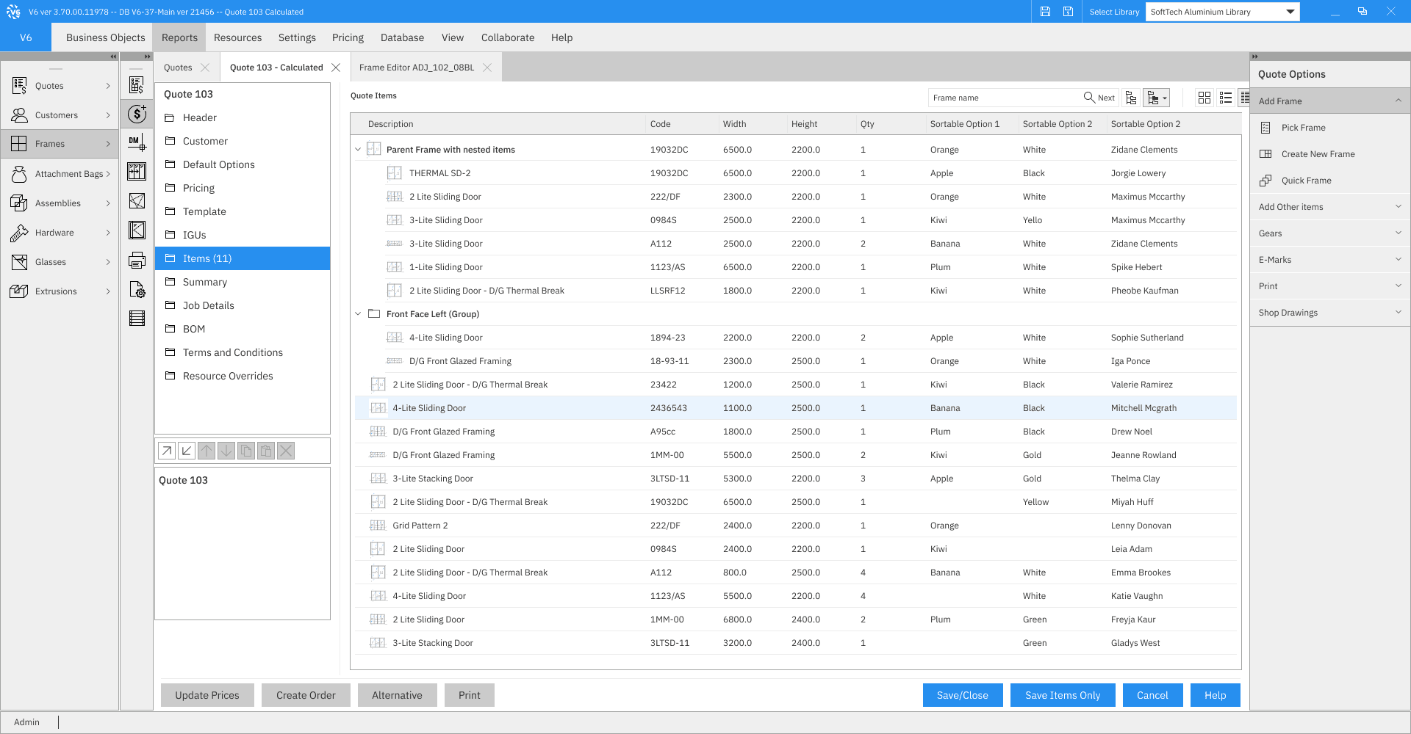Select the DM dimension tool icon

[137, 142]
